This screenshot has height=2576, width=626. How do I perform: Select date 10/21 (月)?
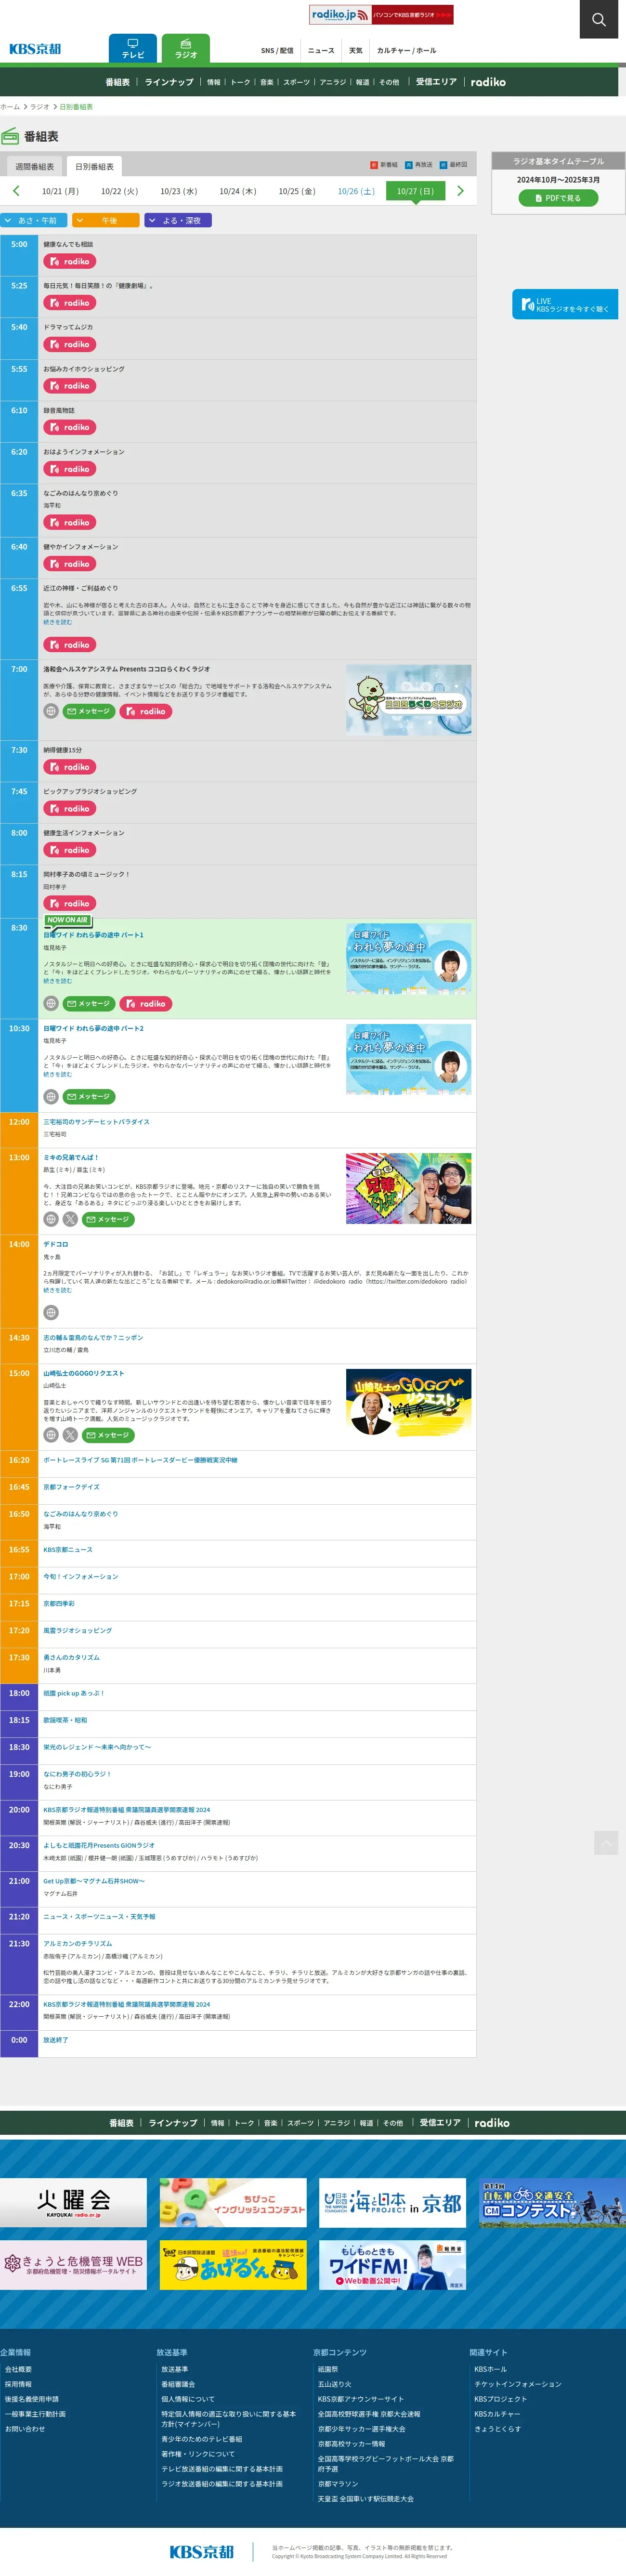(x=60, y=191)
